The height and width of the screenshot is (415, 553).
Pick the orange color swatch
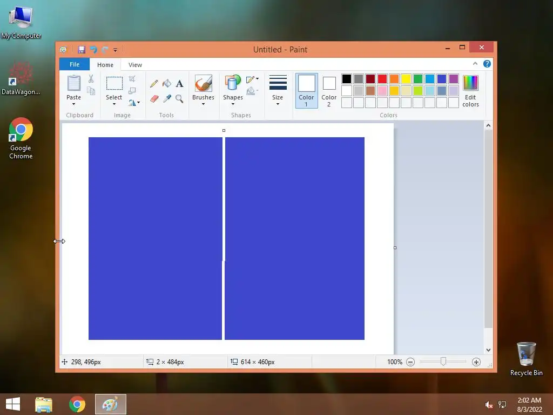coord(394,79)
